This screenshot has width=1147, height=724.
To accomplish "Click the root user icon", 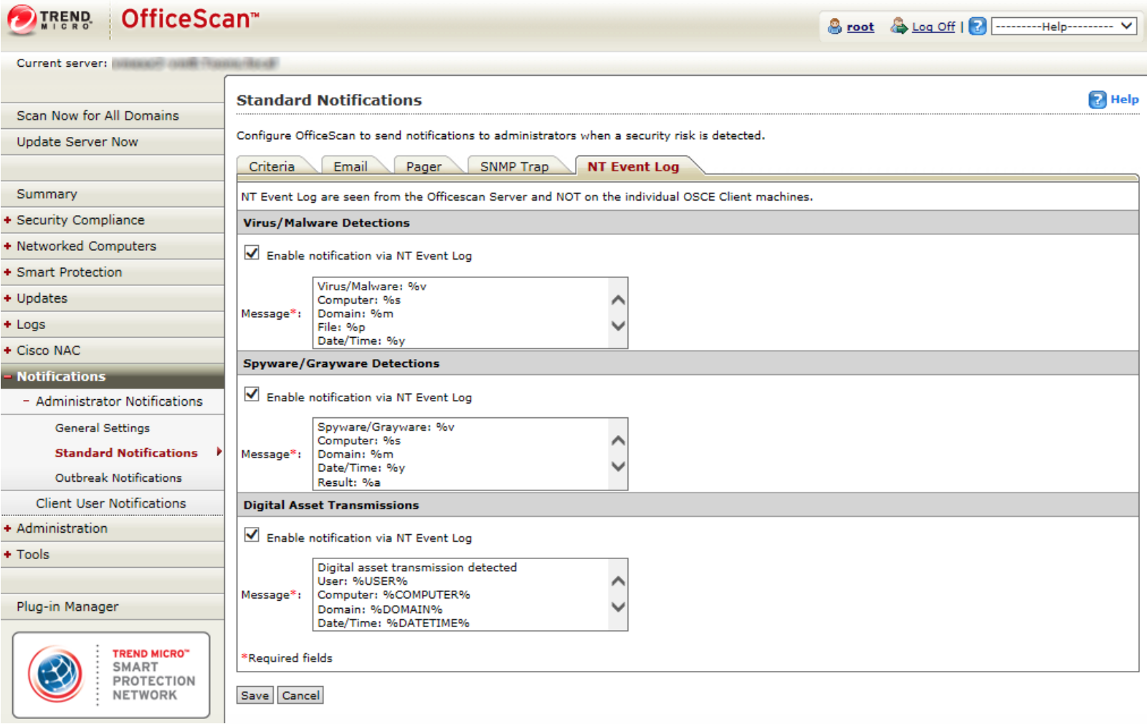I will pos(834,27).
